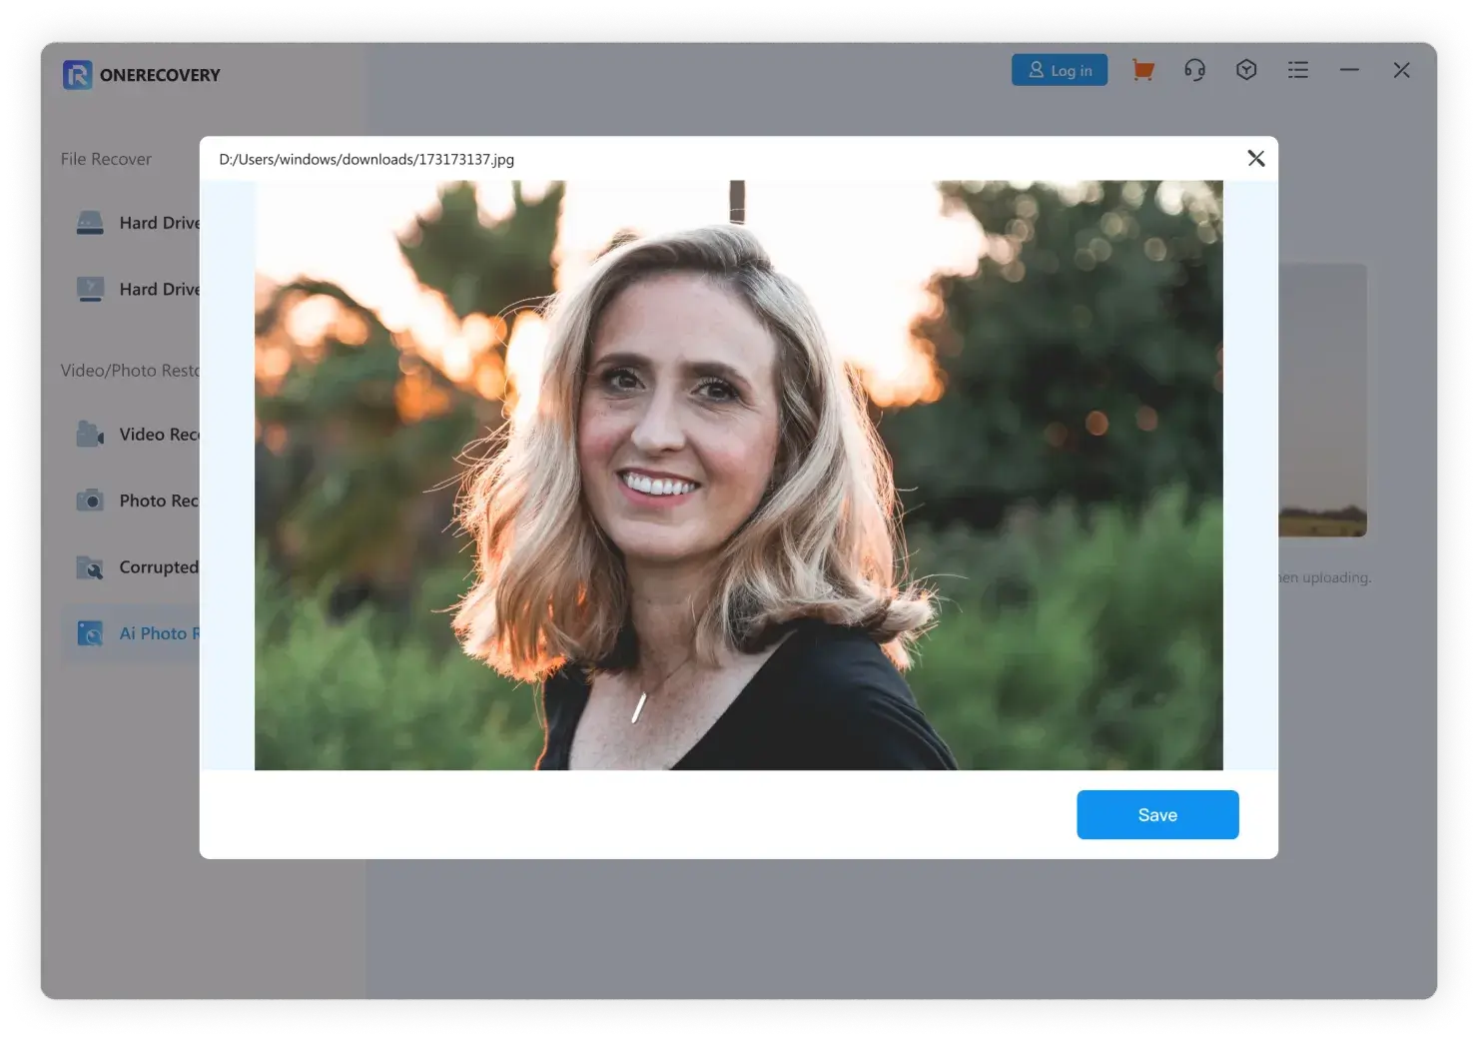Click the previewed portrait photo
Viewport: 1478px width, 1040px height.
coord(738,475)
